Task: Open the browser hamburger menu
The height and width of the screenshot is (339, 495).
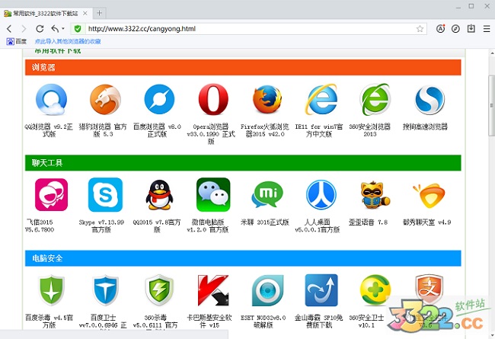Action: tap(487, 29)
